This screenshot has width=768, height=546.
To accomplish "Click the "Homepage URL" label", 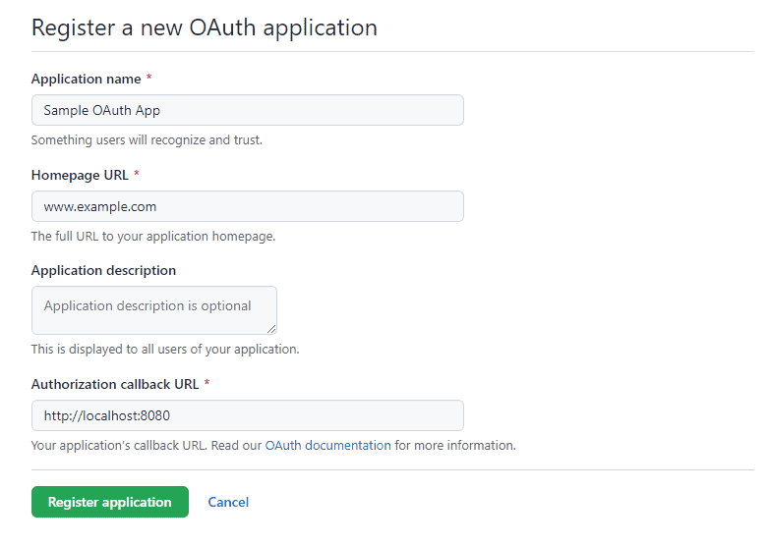I will click(80, 175).
